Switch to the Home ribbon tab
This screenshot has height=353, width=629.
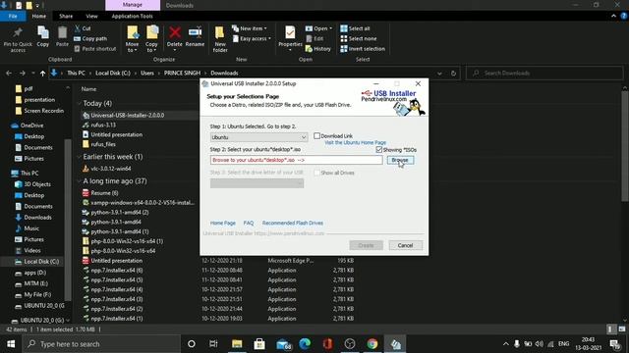pyautogui.click(x=39, y=16)
